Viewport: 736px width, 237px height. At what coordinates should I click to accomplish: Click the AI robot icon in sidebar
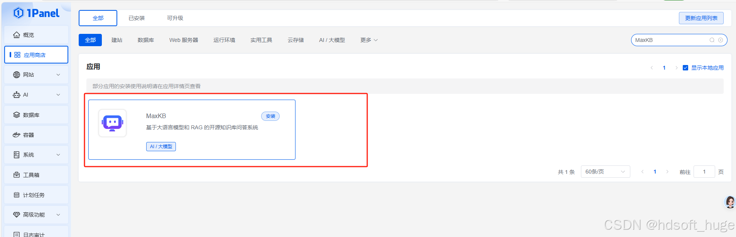17,95
